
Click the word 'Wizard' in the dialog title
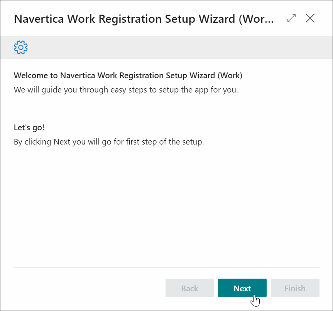[x=217, y=18]
